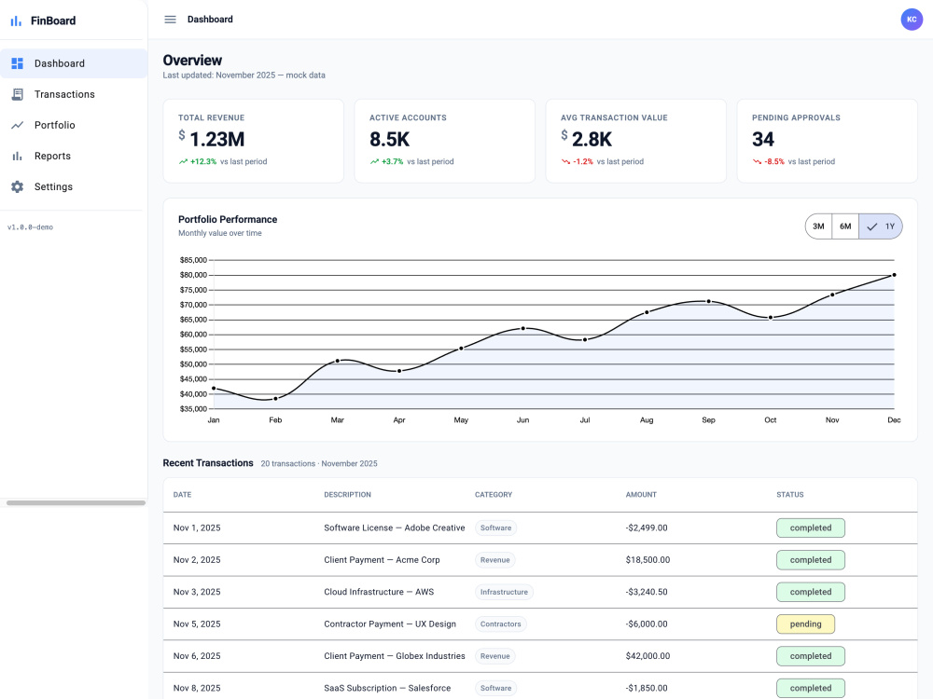Select the 6M time range
This screenshot has height=699, width=933.
(845, 226)
